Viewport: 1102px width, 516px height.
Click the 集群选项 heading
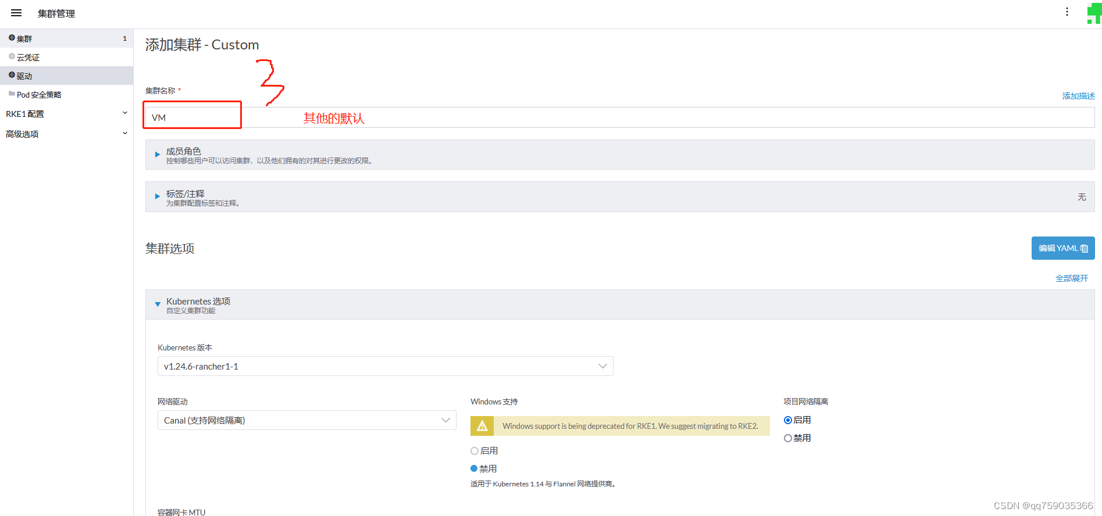(170, 249)
